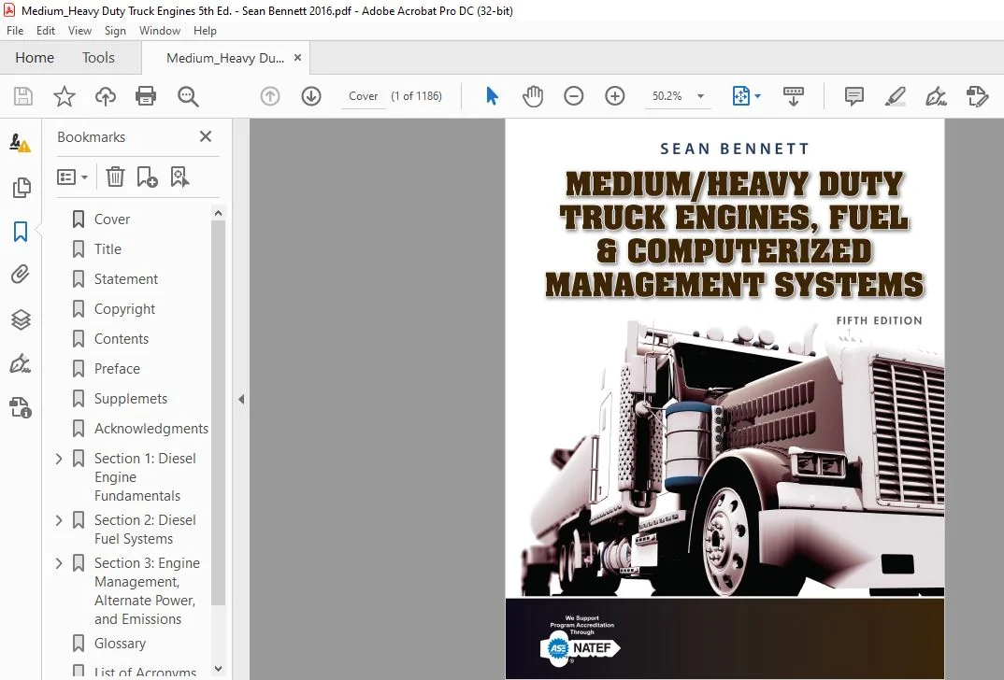Select the Medium_Heavy Du... document tab
The height and width of the screenshot is (680, 1004).
pyautogui.click(x=224, y=58)
